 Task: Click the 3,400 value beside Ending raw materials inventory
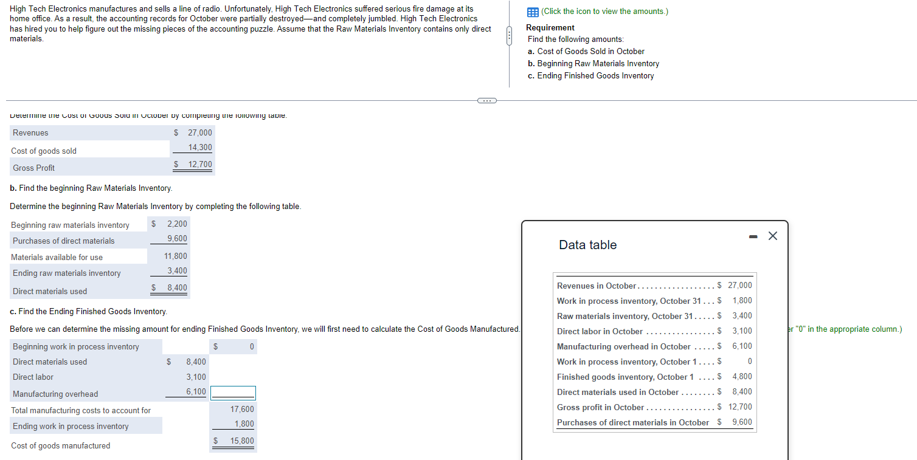click(178, 271)
